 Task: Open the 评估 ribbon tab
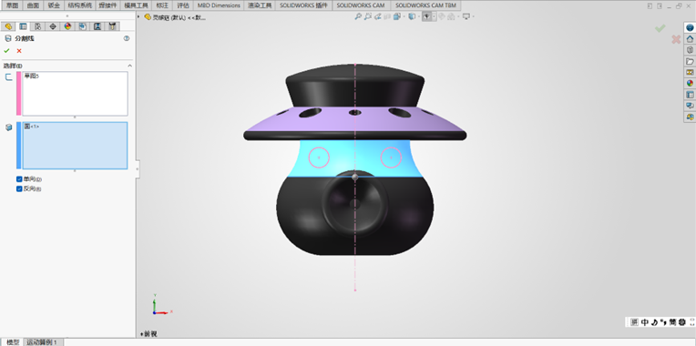click(x=183, y=5)
